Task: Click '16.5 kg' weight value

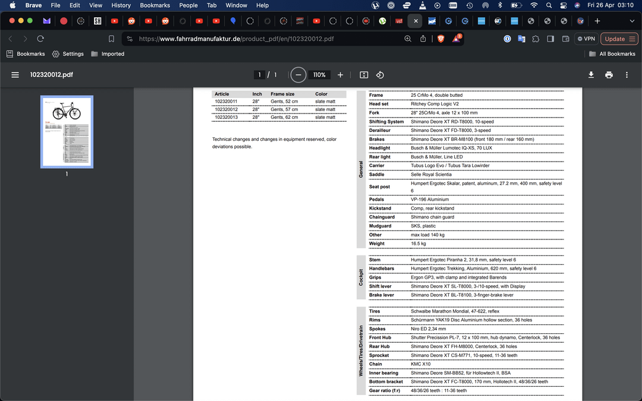Action: pos(418,244)
